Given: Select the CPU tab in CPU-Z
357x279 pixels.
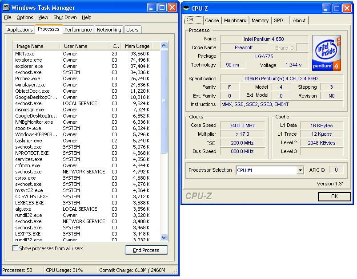Looking at the screenshot, I should [x=193, y=20].
